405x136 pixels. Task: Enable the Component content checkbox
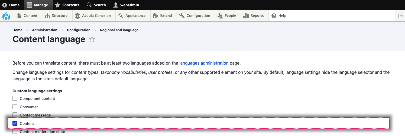click(15, 99)
